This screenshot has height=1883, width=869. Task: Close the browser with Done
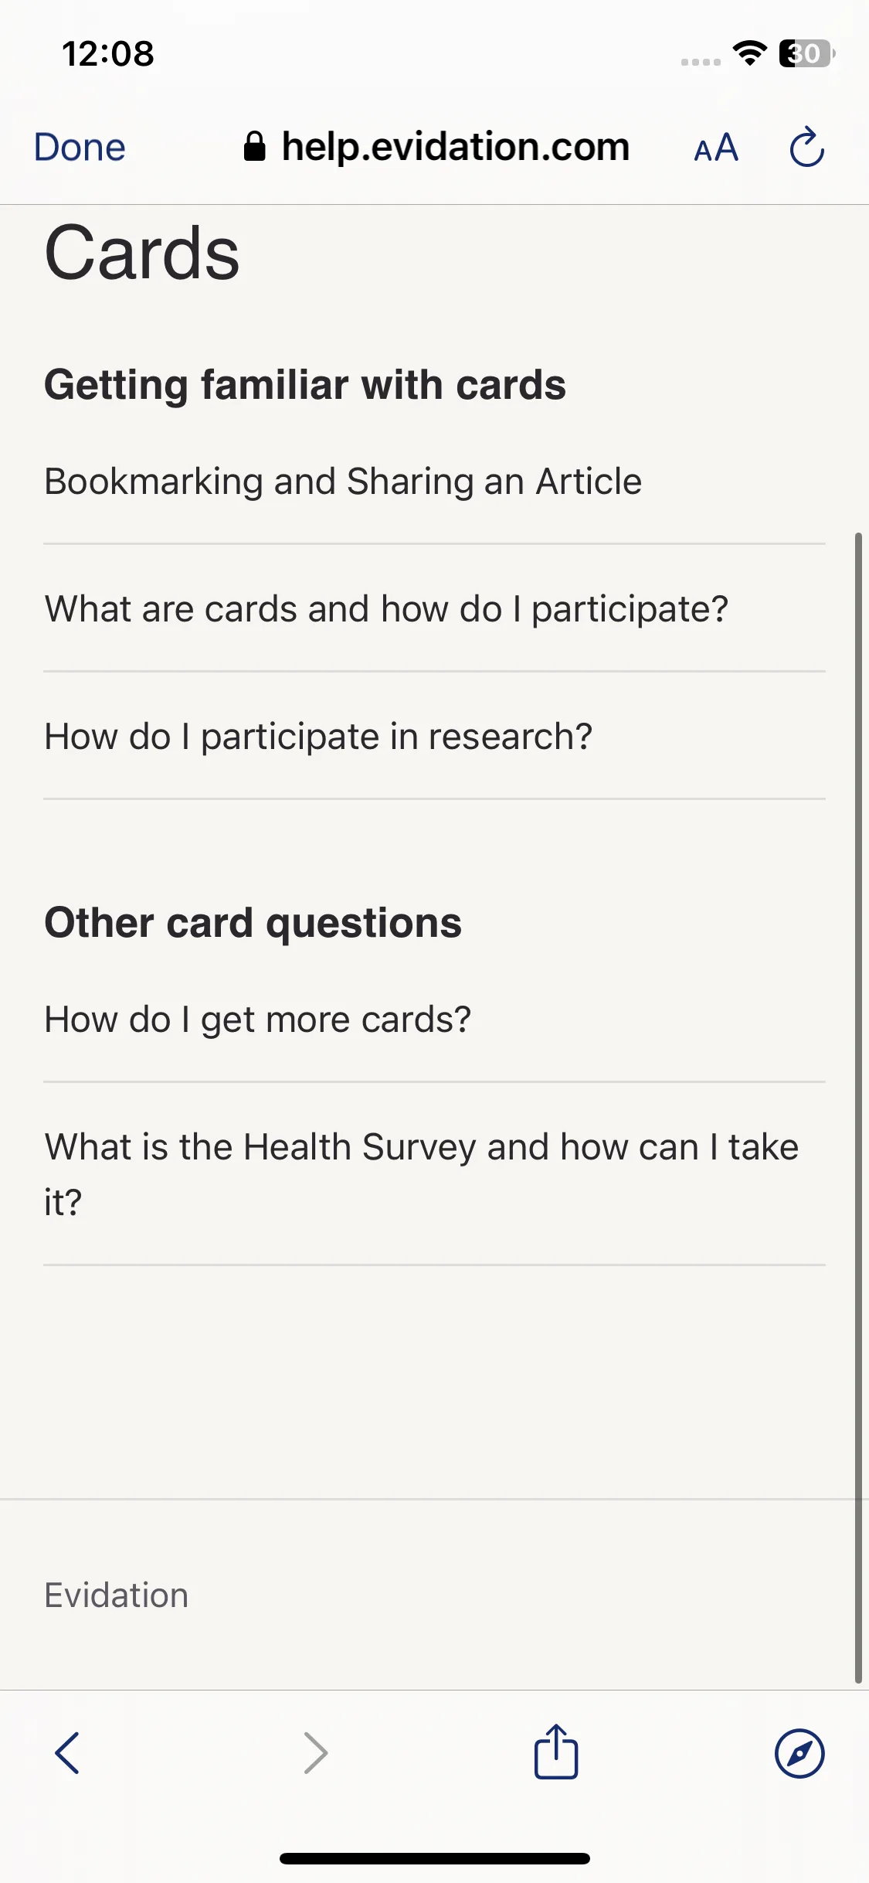coord(80,148)
